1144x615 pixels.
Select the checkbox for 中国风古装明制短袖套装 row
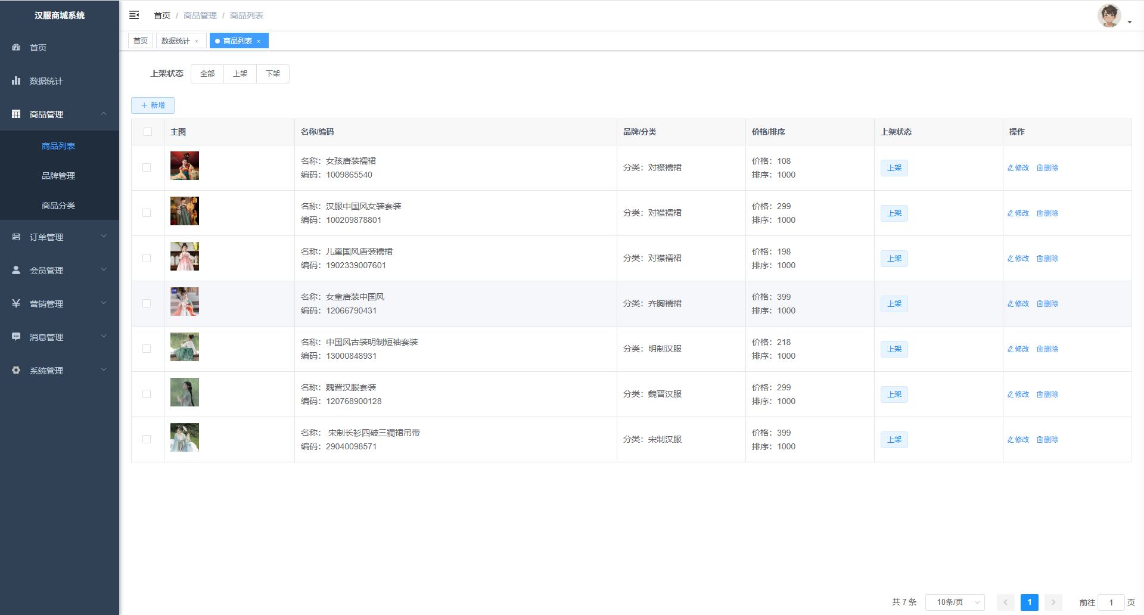pyautogui.click(x=147, y=349)
